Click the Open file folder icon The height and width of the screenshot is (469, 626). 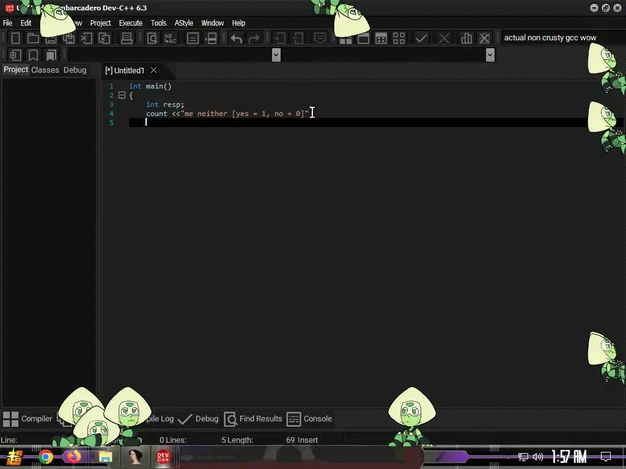(33, 38)
